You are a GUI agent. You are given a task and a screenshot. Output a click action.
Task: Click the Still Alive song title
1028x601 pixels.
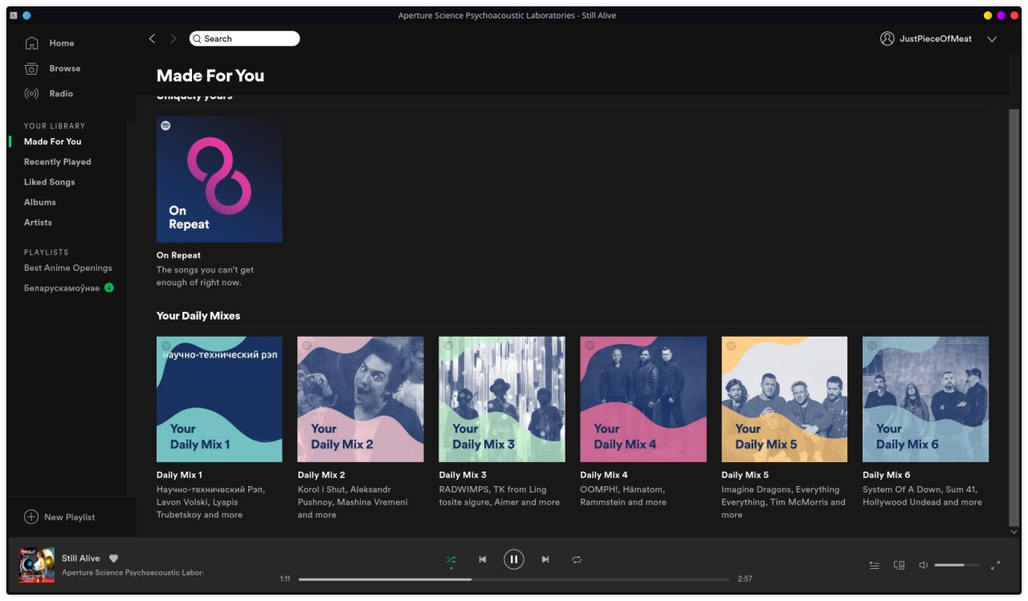click(81, 558)
